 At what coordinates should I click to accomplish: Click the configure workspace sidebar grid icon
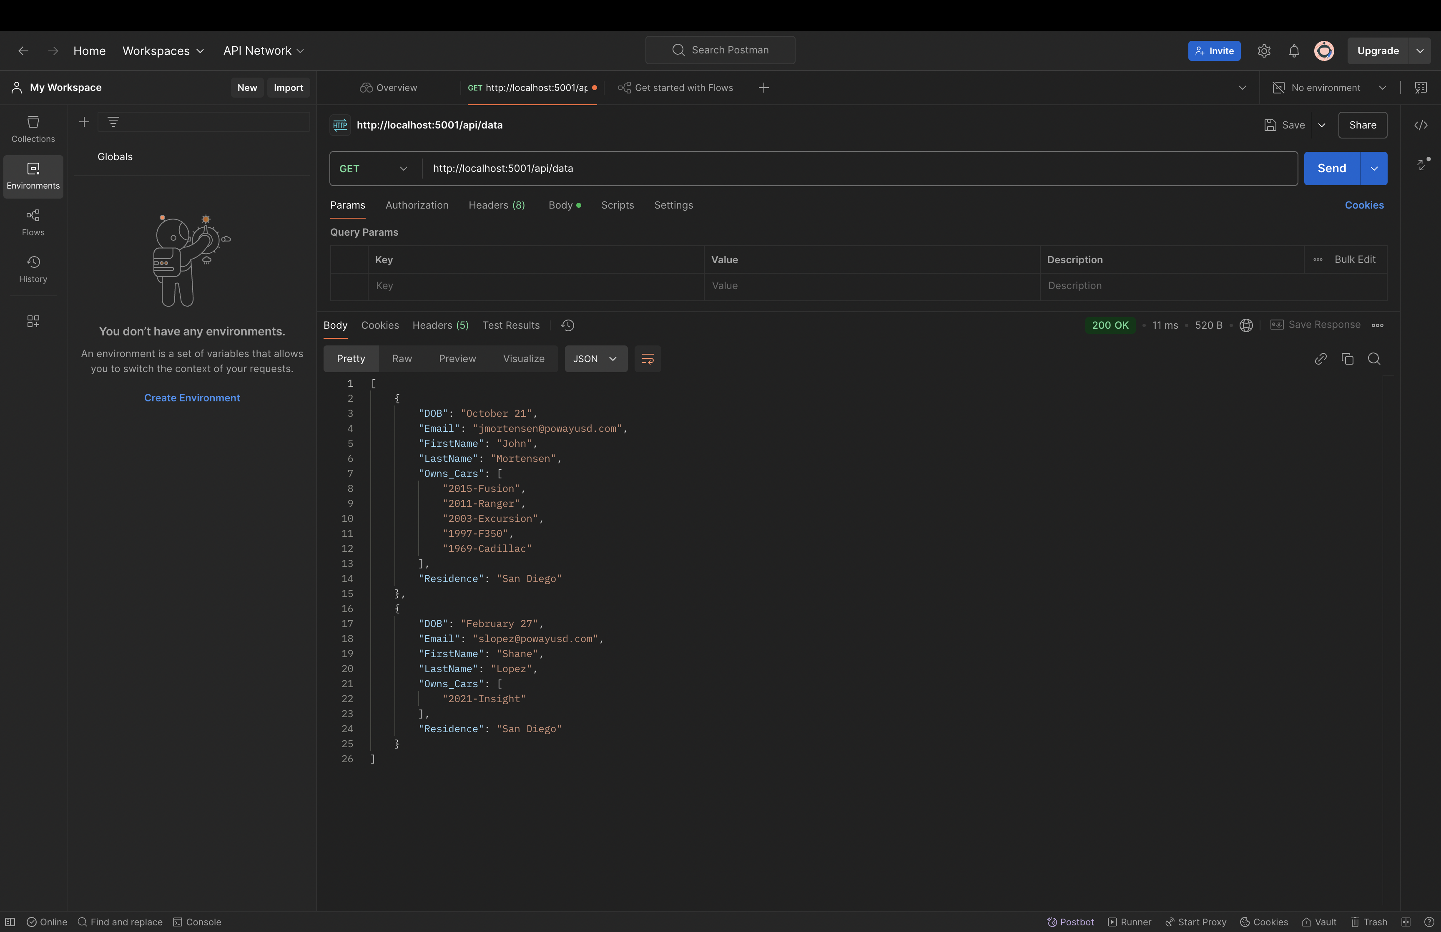coord(33,321)
